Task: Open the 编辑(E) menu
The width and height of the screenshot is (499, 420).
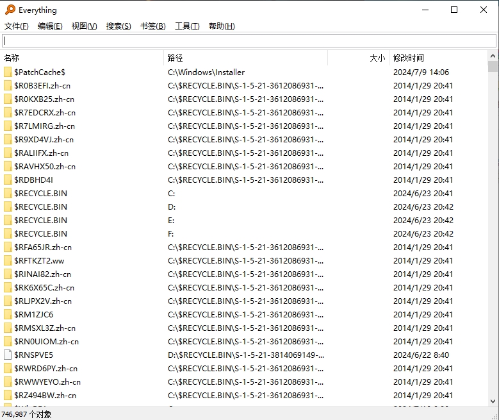Action: click(50, 26)
